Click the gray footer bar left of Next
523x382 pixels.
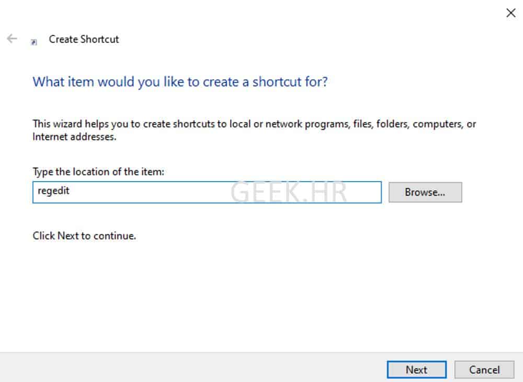pos(190,367)
